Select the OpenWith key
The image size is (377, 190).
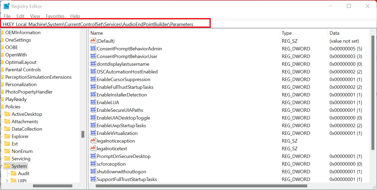(16, 55)
